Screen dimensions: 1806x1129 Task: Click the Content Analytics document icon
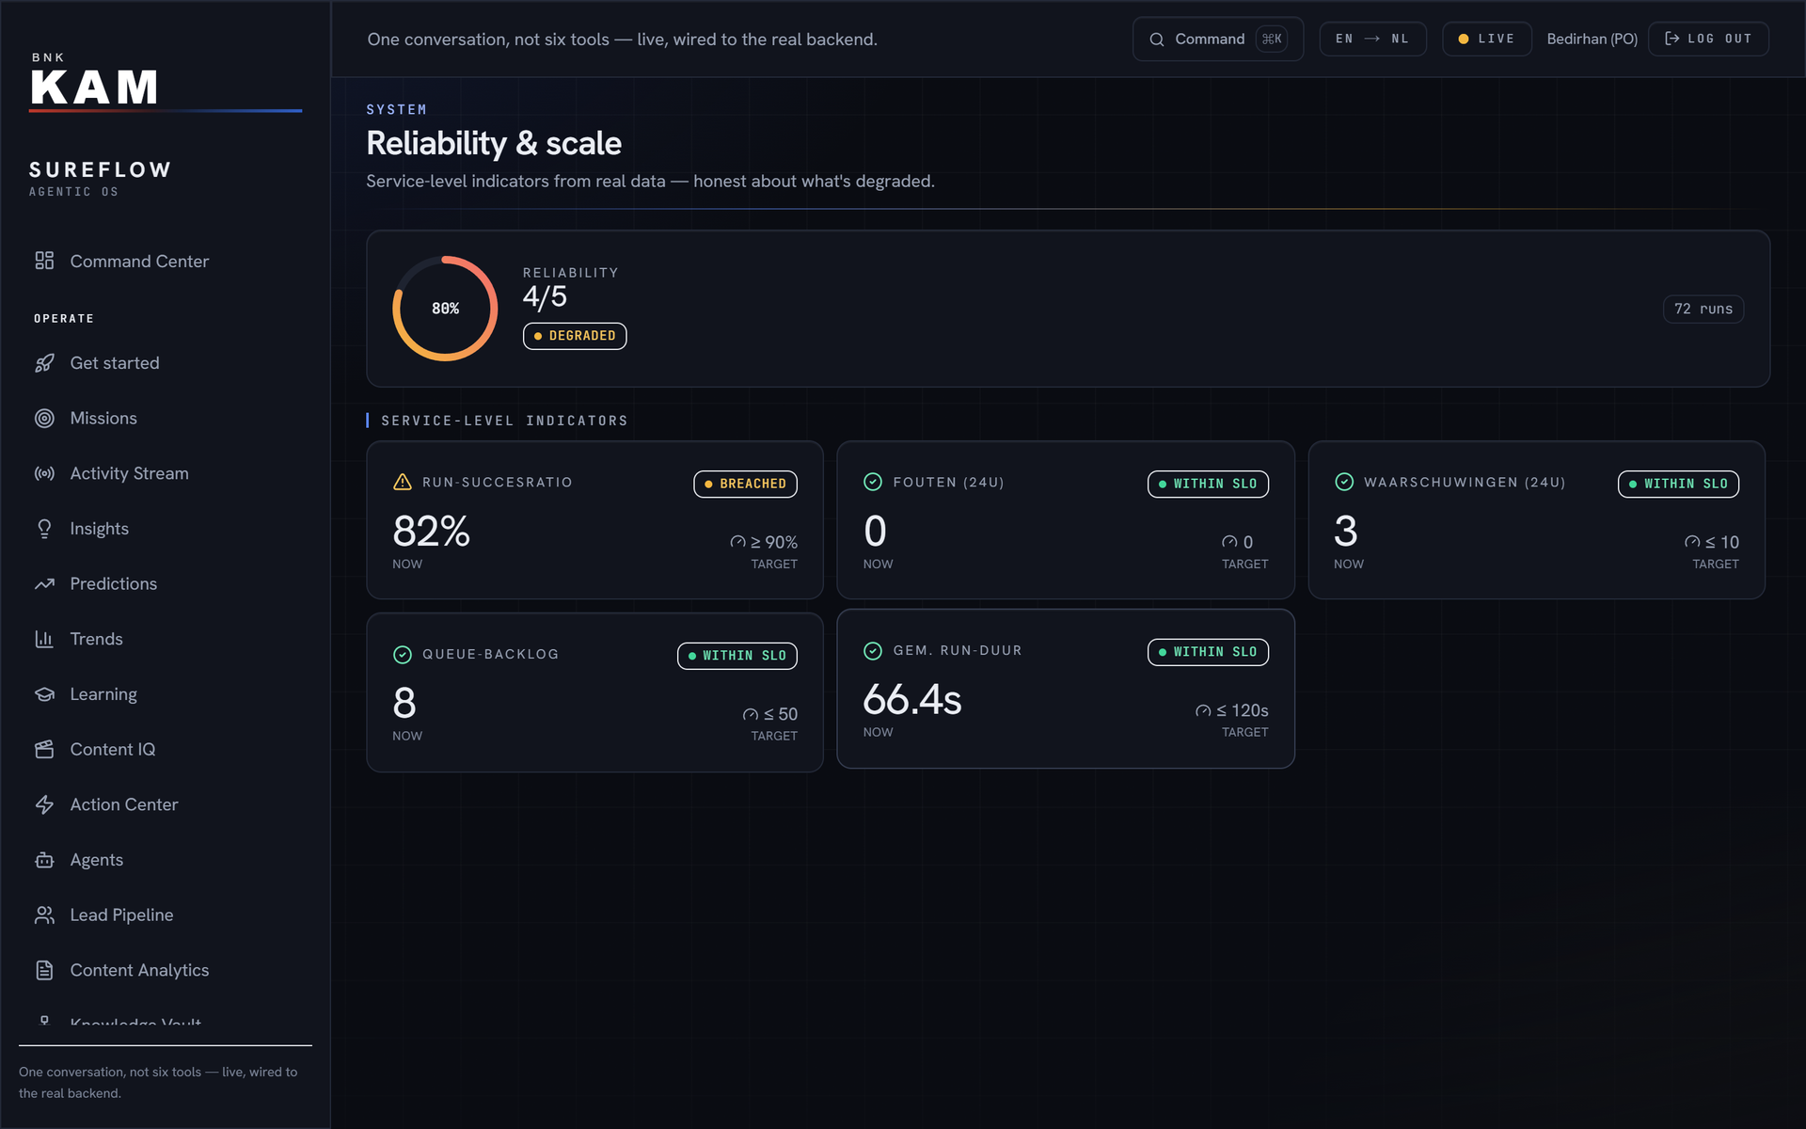coord(44,970)
